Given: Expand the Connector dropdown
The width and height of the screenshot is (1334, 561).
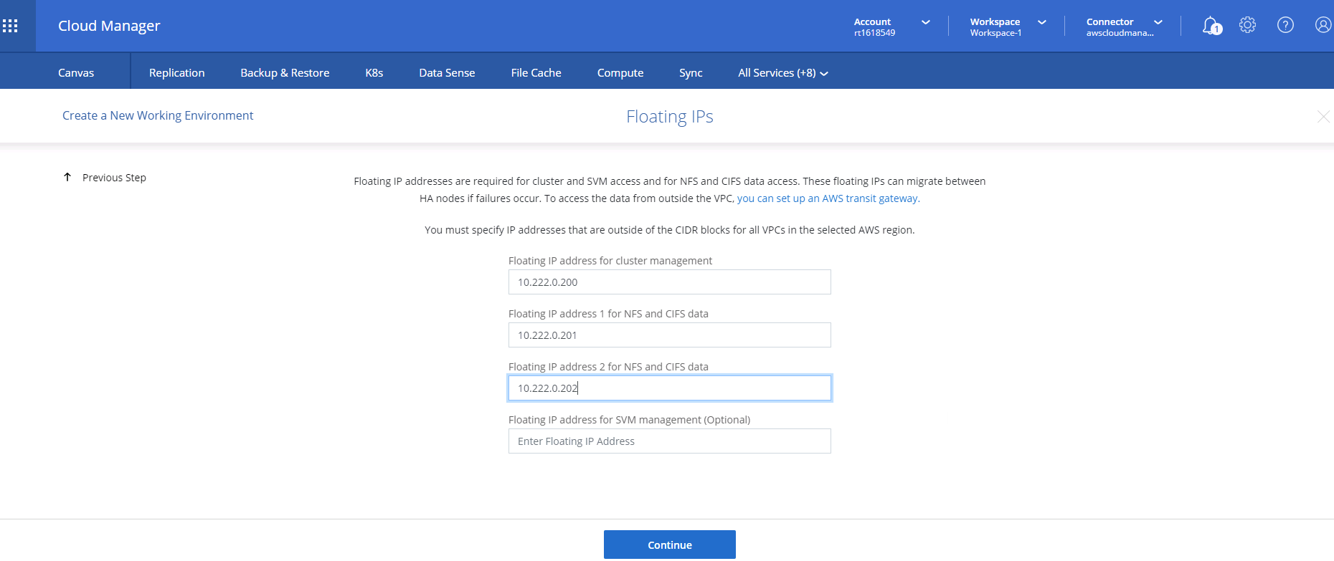Looking at the screenshot, I should (x=1158, y=22).
